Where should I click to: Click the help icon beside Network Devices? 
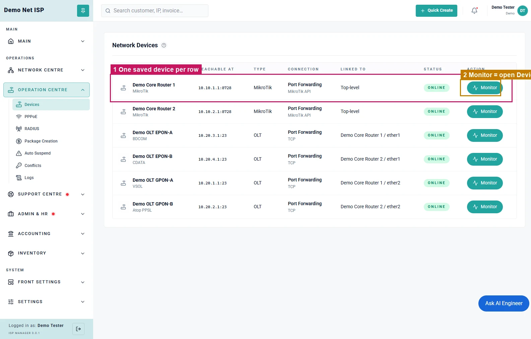[164, 45]
